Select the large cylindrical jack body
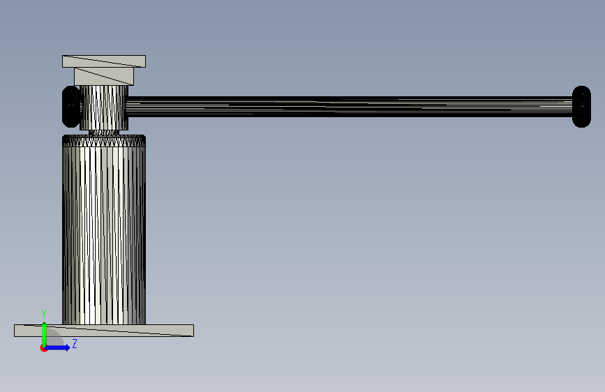Viewport: 605px width, 392px height. click(x=104, y=235)
